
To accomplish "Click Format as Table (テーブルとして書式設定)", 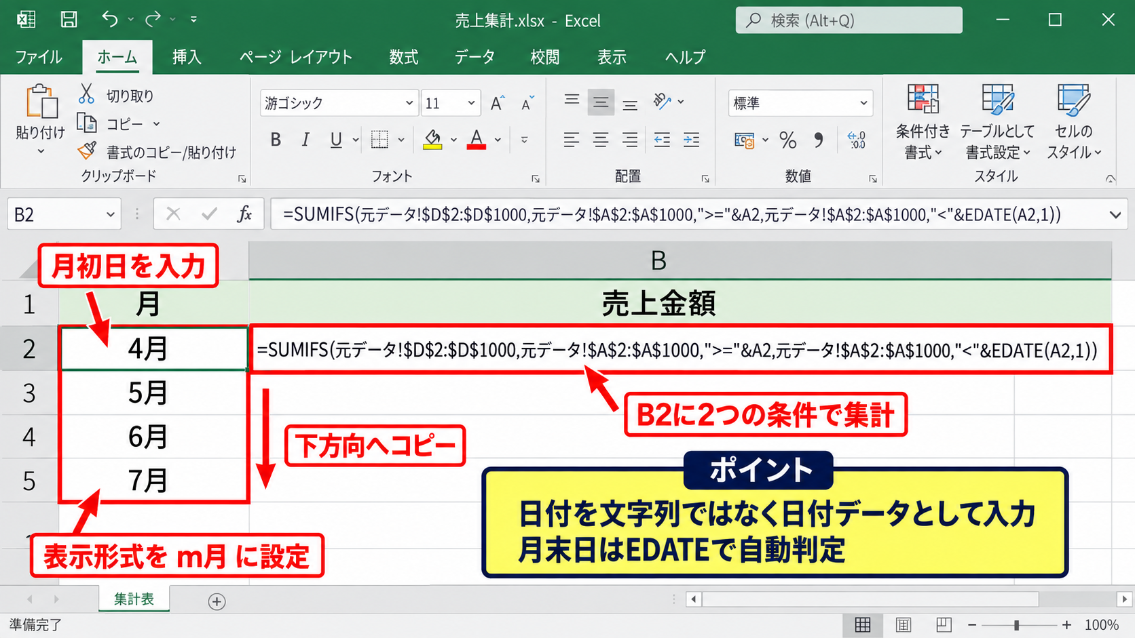I will tap(997, 122).
